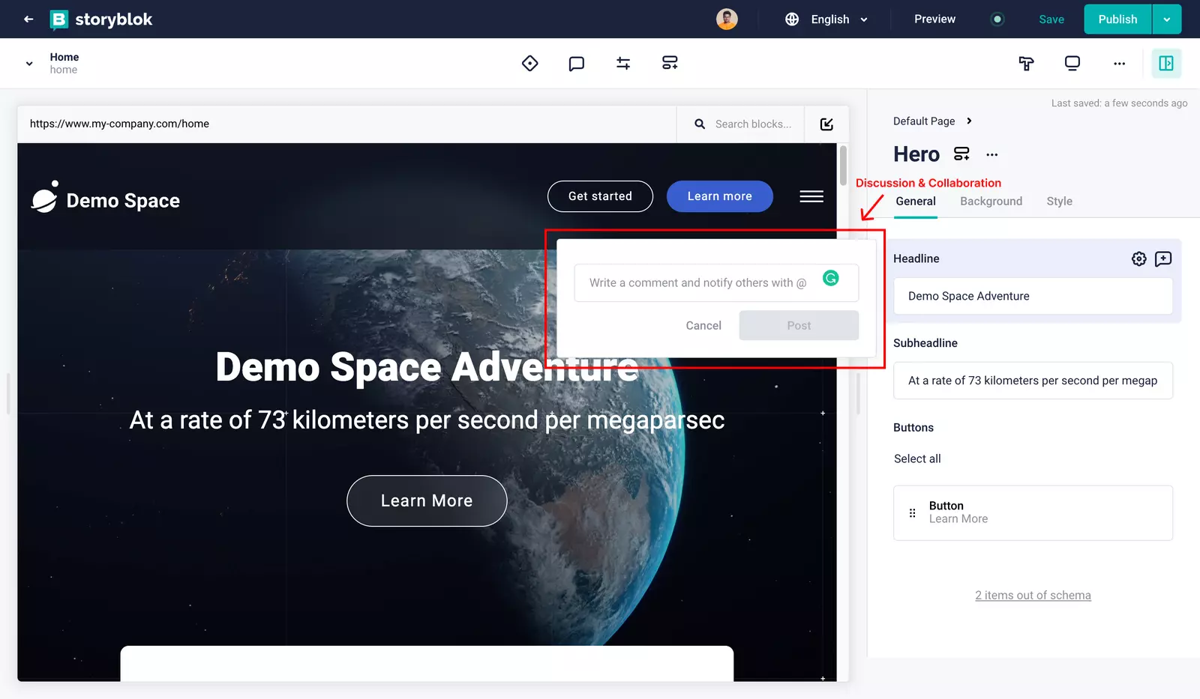Click the add comment icon beside Headline
Screen dimensions: 1200x699
coord(1163,259)
